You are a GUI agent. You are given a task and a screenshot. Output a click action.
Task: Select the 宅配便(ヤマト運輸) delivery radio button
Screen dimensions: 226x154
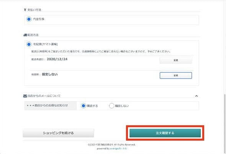[29, 44]
